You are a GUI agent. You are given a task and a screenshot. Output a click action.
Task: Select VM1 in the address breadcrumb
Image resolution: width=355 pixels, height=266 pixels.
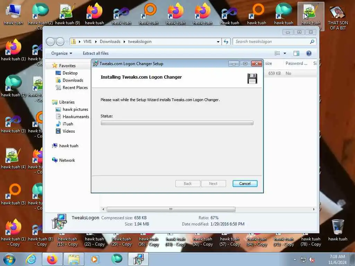87,42
